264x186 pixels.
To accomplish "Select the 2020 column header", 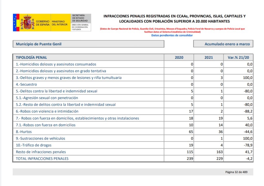I will (x=179, y=57).
